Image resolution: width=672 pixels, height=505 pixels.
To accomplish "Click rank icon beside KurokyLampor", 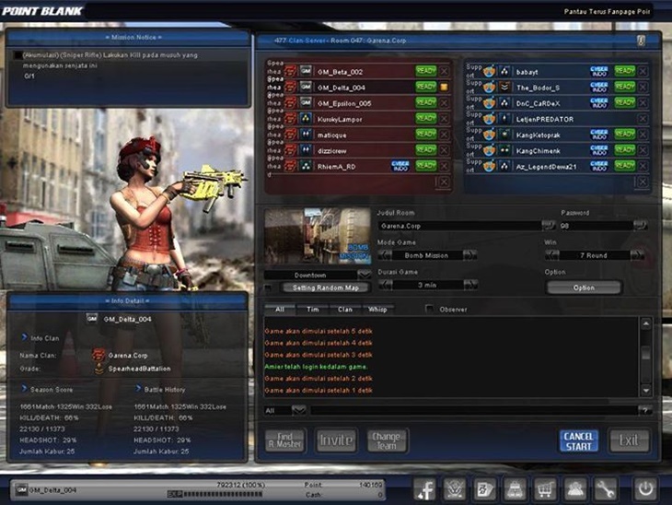I will pyautogui.click(x=306, y=119).
